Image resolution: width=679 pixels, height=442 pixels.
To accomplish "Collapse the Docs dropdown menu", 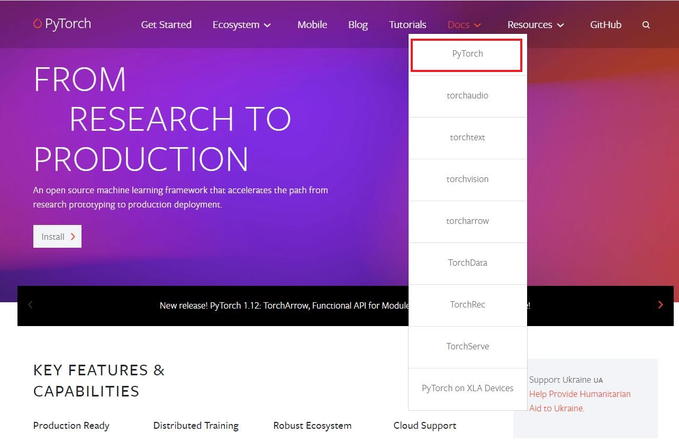I will point(464,25).
